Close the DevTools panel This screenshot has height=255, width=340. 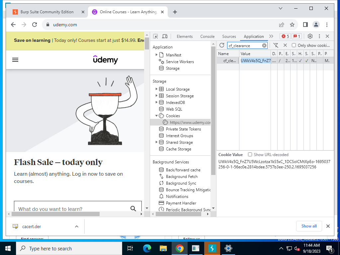point(327,36)
